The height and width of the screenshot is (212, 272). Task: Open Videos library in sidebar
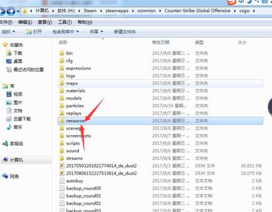(15, 94)
